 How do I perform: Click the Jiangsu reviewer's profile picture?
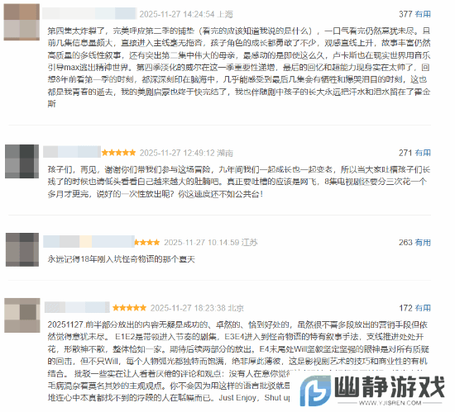[x=22, y=249]
